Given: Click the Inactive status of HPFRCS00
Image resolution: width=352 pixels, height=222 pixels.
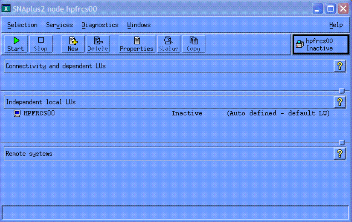Looking at the screenshot, I should coord(187,113).
